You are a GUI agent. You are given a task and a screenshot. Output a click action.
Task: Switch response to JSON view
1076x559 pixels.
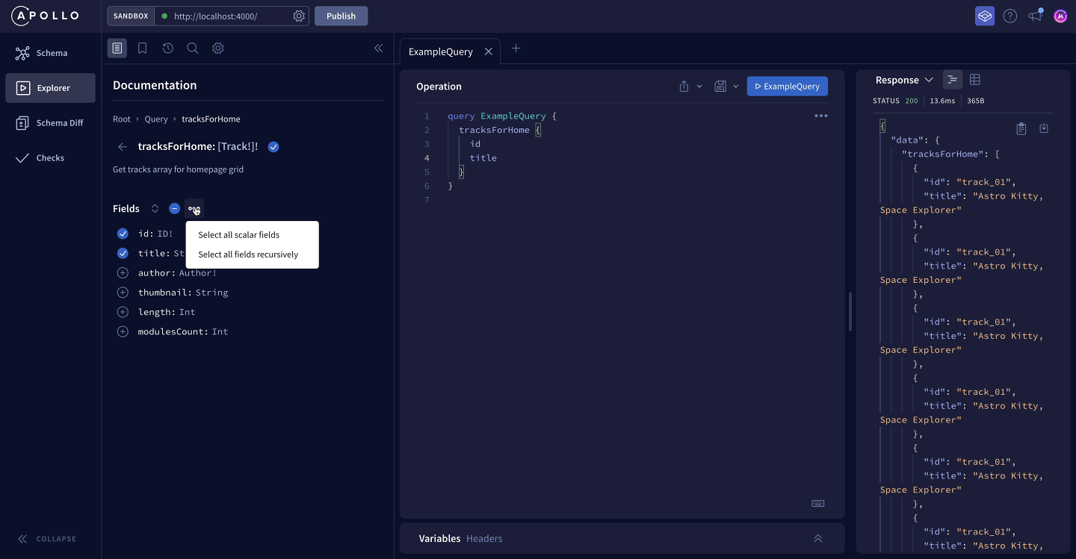click(953, 80)
